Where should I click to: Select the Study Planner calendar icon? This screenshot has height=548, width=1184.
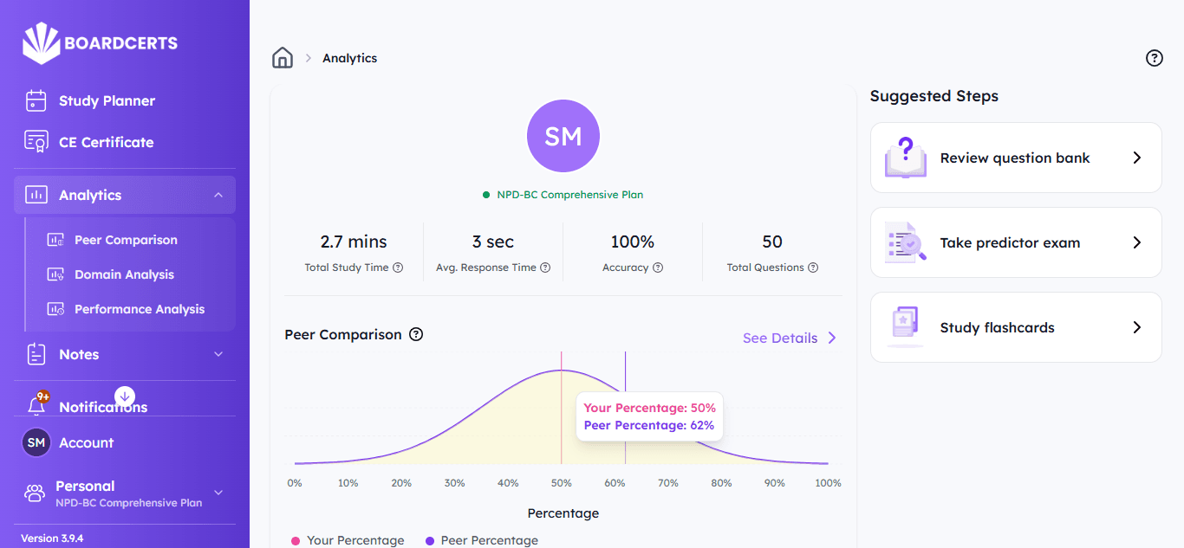tap(36, 100)
